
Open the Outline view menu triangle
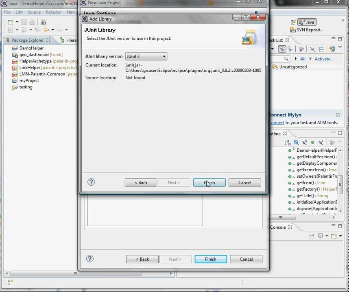click(x=340, y=141)
